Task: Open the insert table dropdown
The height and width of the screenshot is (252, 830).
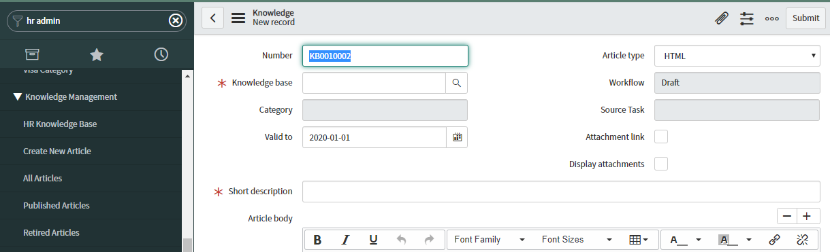Action: [x=639, y=240]
